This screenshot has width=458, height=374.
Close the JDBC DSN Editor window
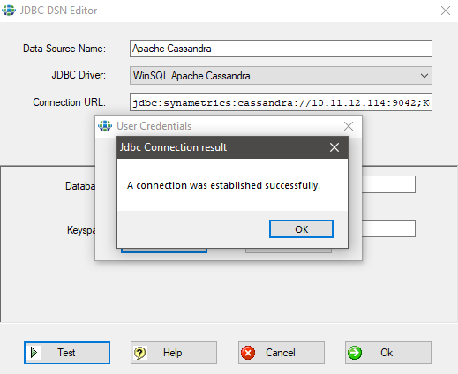click(446, 11)
